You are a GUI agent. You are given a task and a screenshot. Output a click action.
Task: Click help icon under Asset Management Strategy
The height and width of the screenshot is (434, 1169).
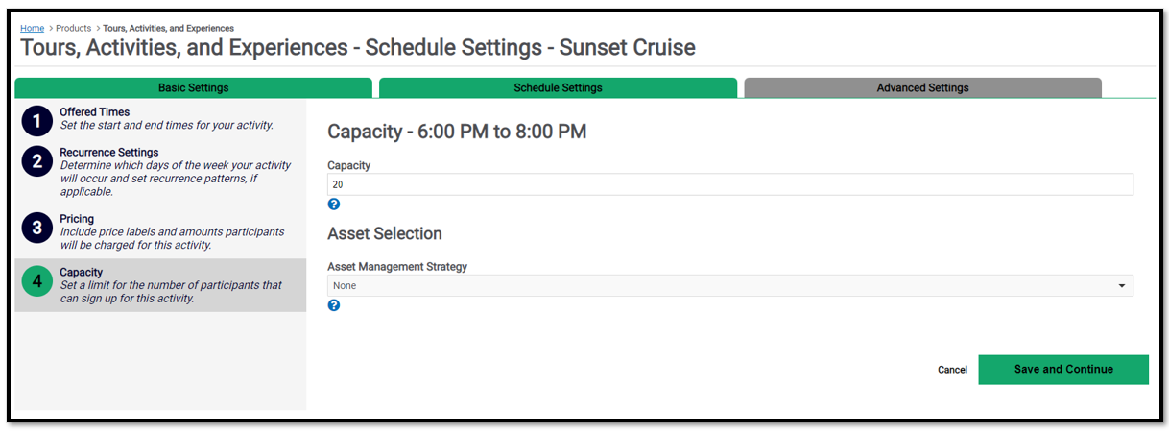[x=334, y=305]
